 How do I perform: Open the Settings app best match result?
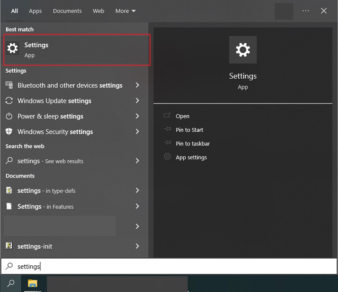[x=77, y=50]
